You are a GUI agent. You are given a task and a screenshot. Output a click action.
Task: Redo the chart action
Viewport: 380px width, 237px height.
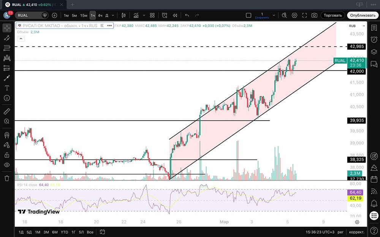click(197, 16)
